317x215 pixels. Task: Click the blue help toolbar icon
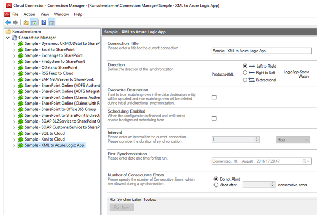44,23
